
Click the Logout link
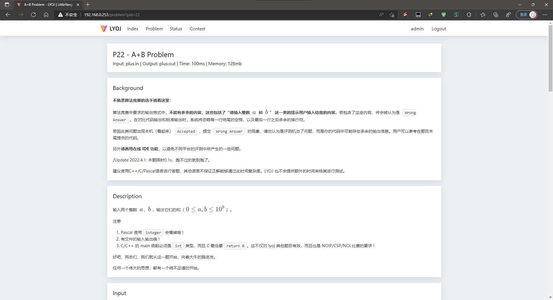pos(439,29)
